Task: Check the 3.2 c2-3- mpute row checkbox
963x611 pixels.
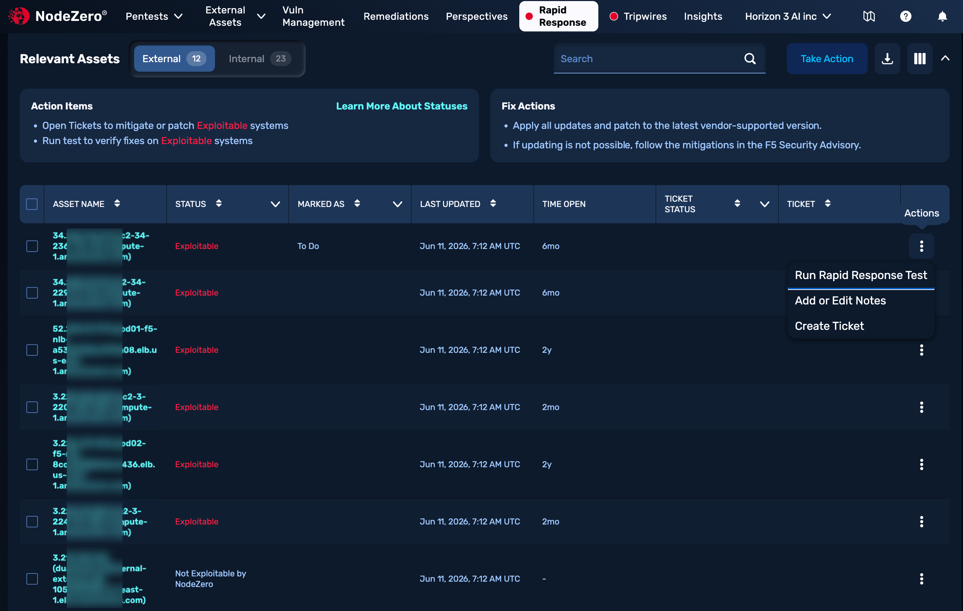Action: click(31, 407)
